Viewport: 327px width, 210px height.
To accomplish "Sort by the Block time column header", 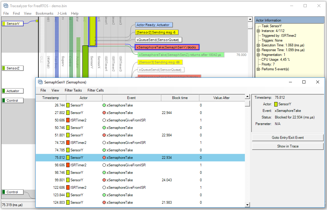I will tap(180, 98).
